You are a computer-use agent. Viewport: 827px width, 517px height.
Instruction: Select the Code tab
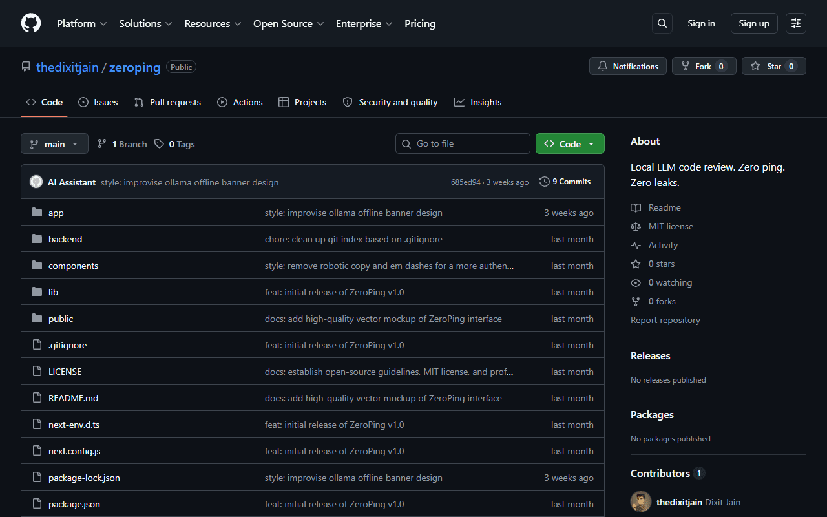click(x=45, y=102)
